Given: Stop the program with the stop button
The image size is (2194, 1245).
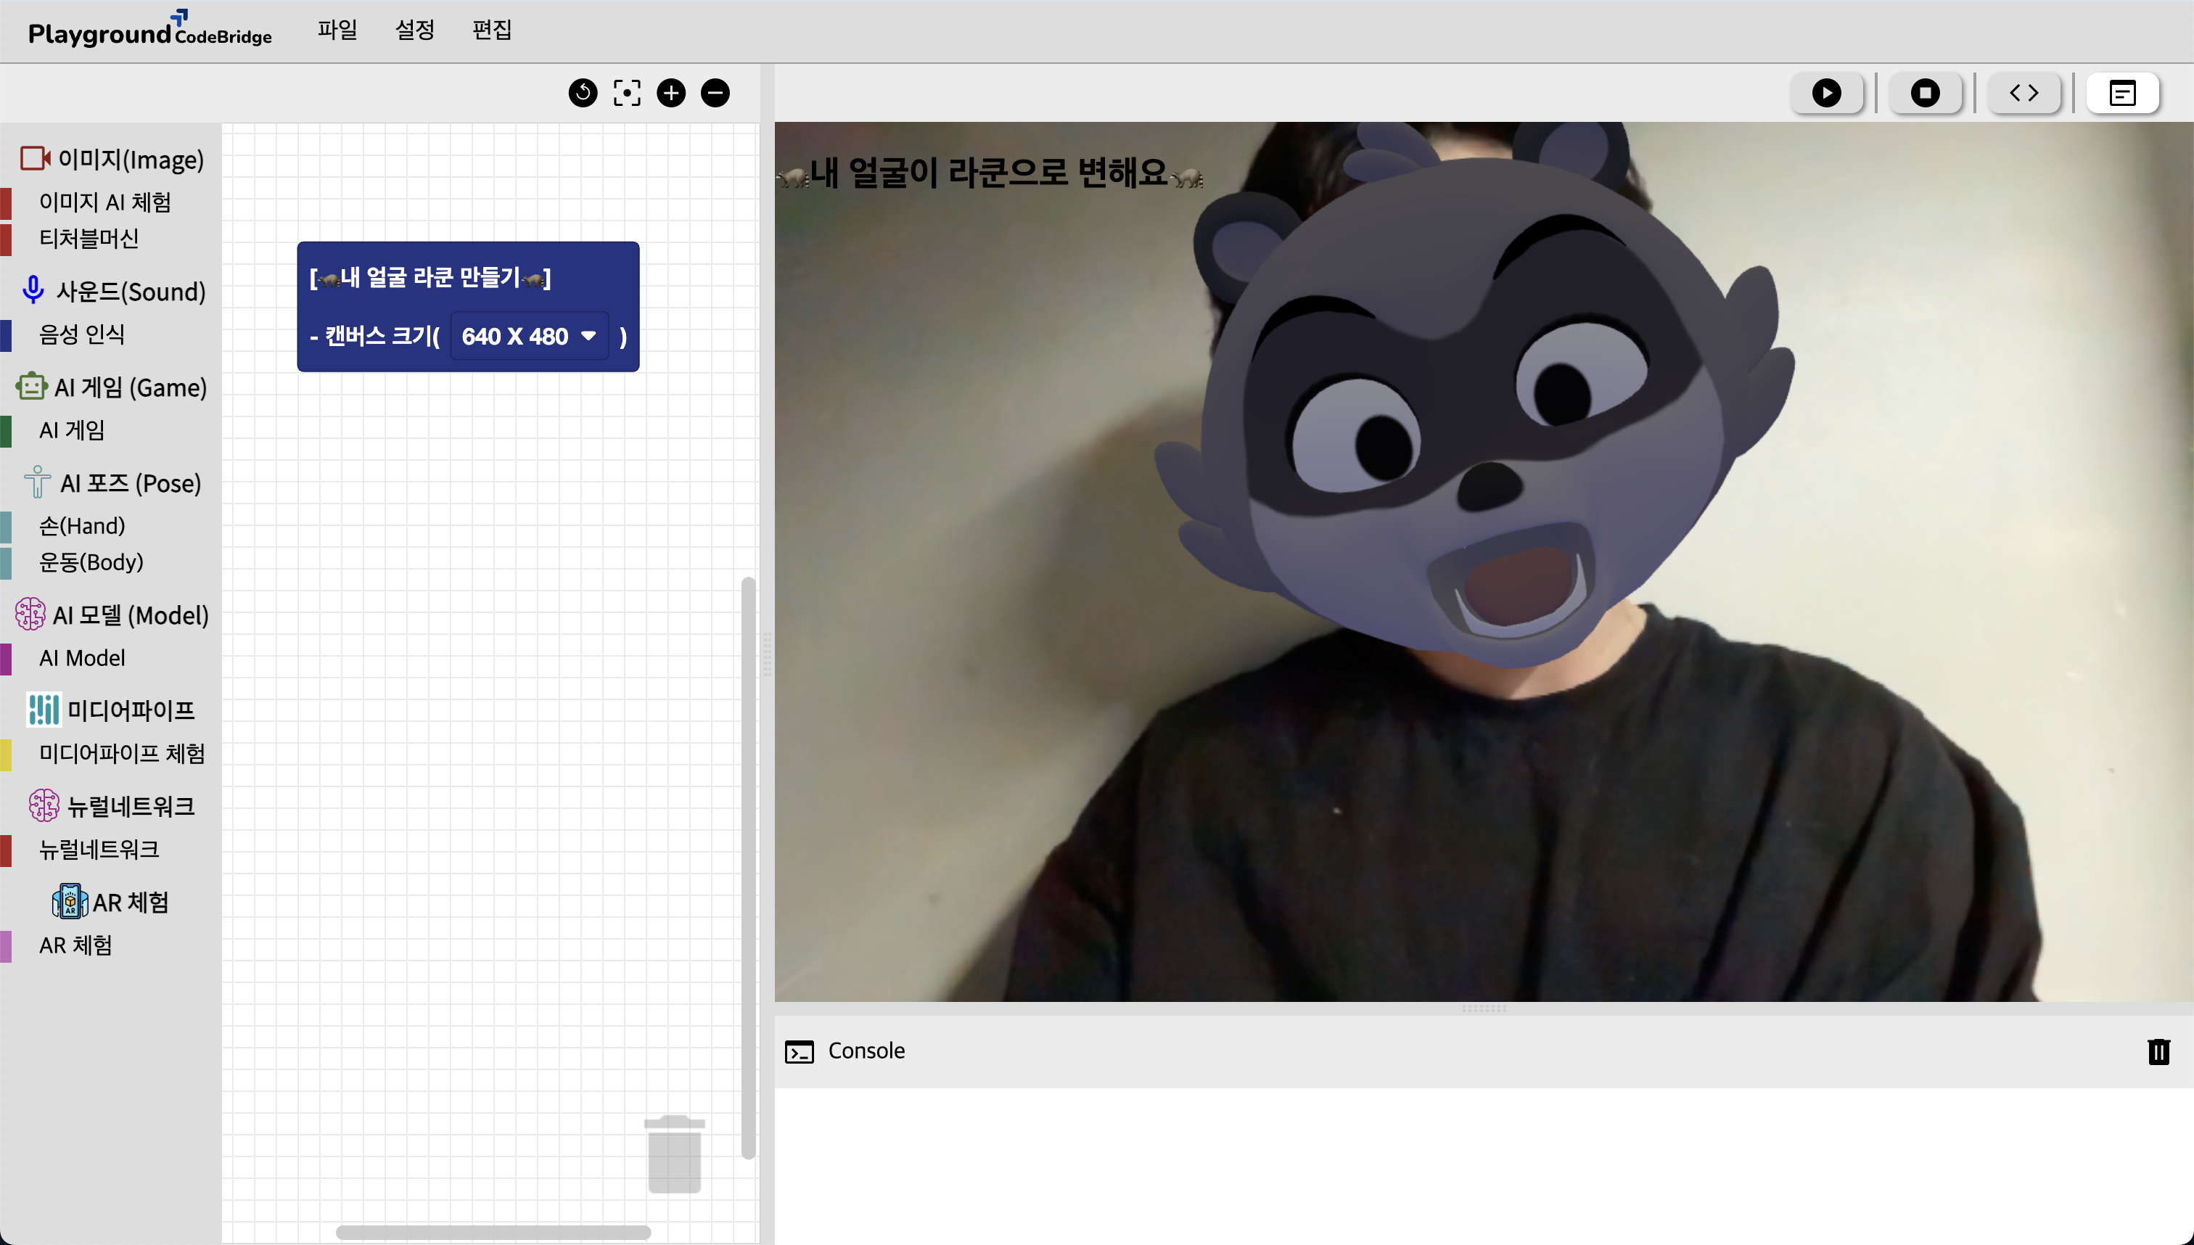Looking at the screenshot, I should (x=1925, y=92).
